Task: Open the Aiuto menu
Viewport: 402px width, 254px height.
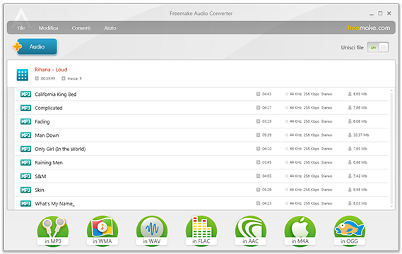Action: point(110,28)
